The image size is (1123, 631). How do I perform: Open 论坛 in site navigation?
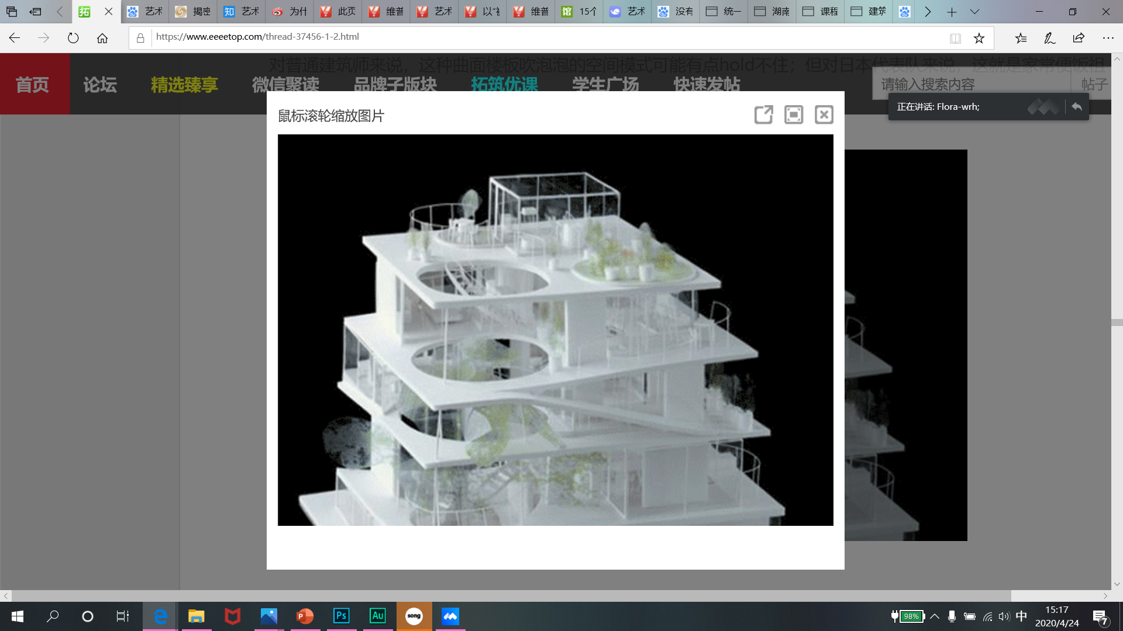point(100,85)
